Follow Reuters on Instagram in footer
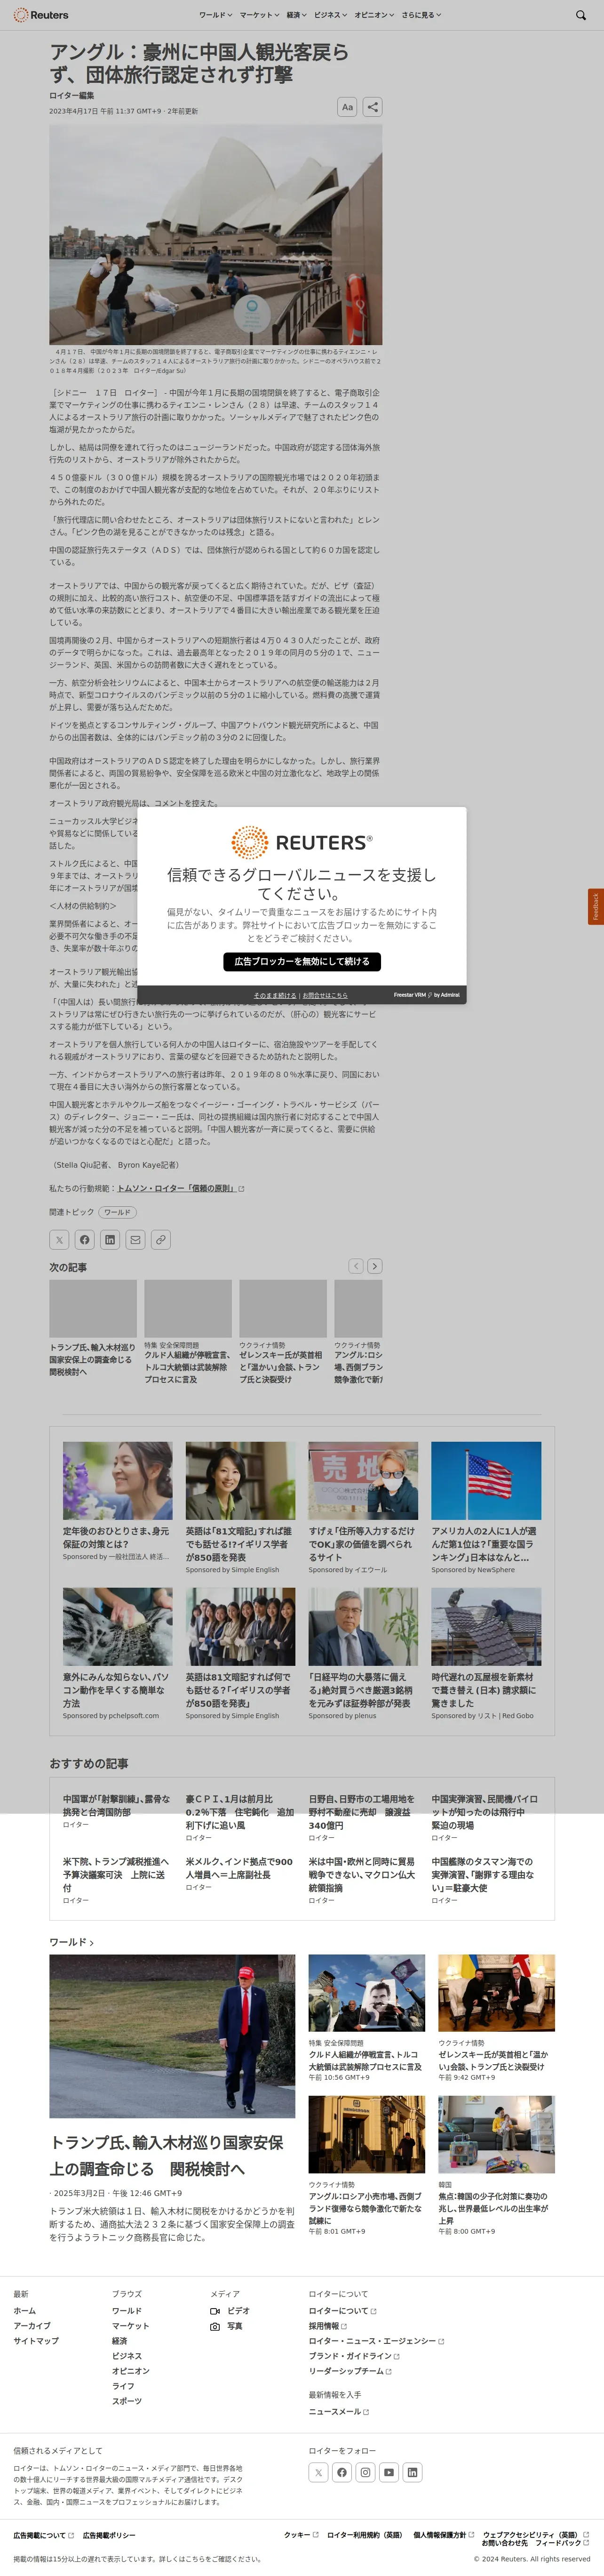Screen dimensions: 604x2576 [366, 2472]
